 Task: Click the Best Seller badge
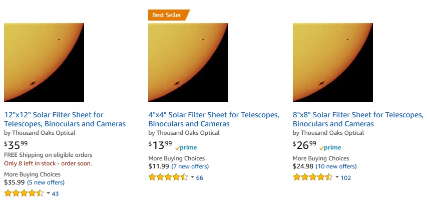tap(169, 15)
